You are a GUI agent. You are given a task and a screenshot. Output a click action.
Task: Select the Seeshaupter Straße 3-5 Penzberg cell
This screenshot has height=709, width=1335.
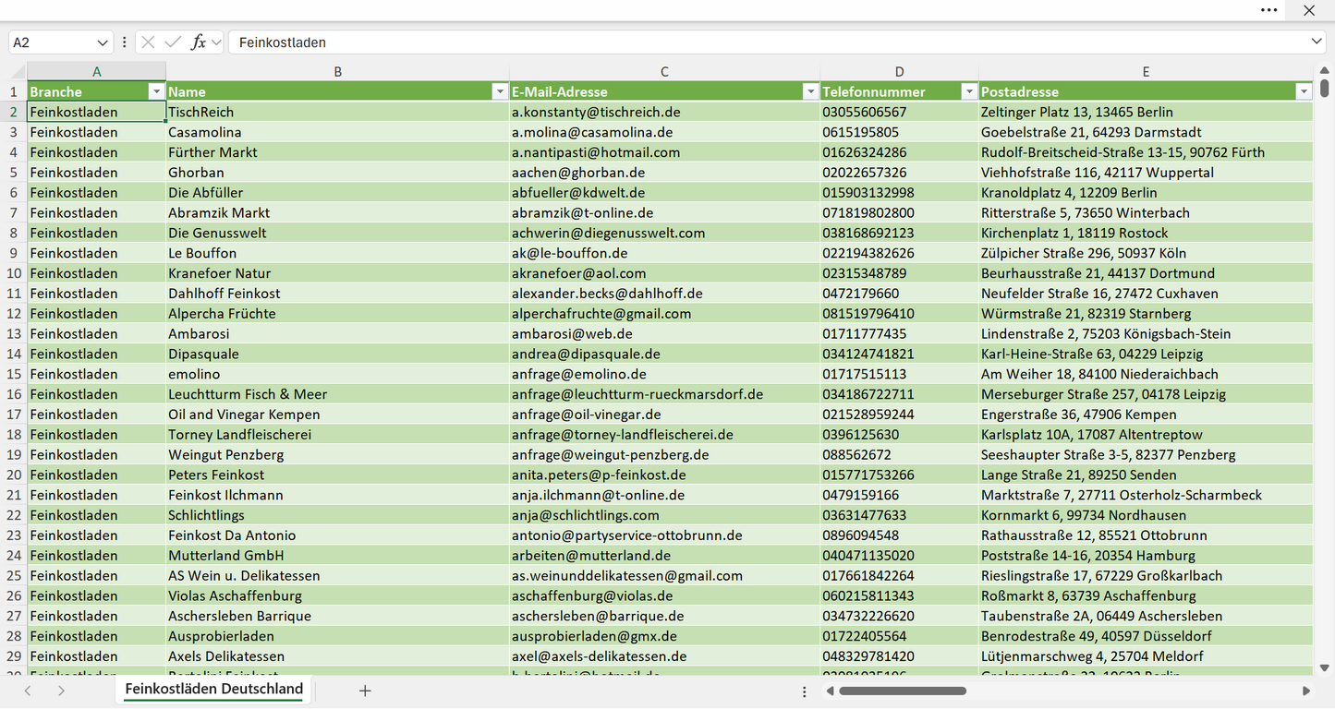pos(1146,454)
